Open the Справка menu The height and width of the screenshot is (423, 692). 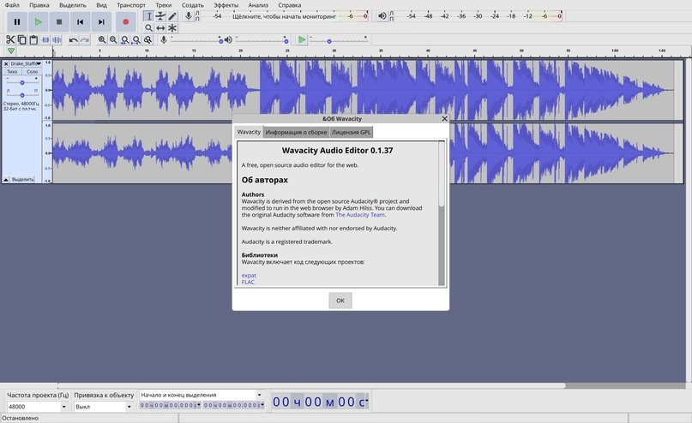point(290,5)
